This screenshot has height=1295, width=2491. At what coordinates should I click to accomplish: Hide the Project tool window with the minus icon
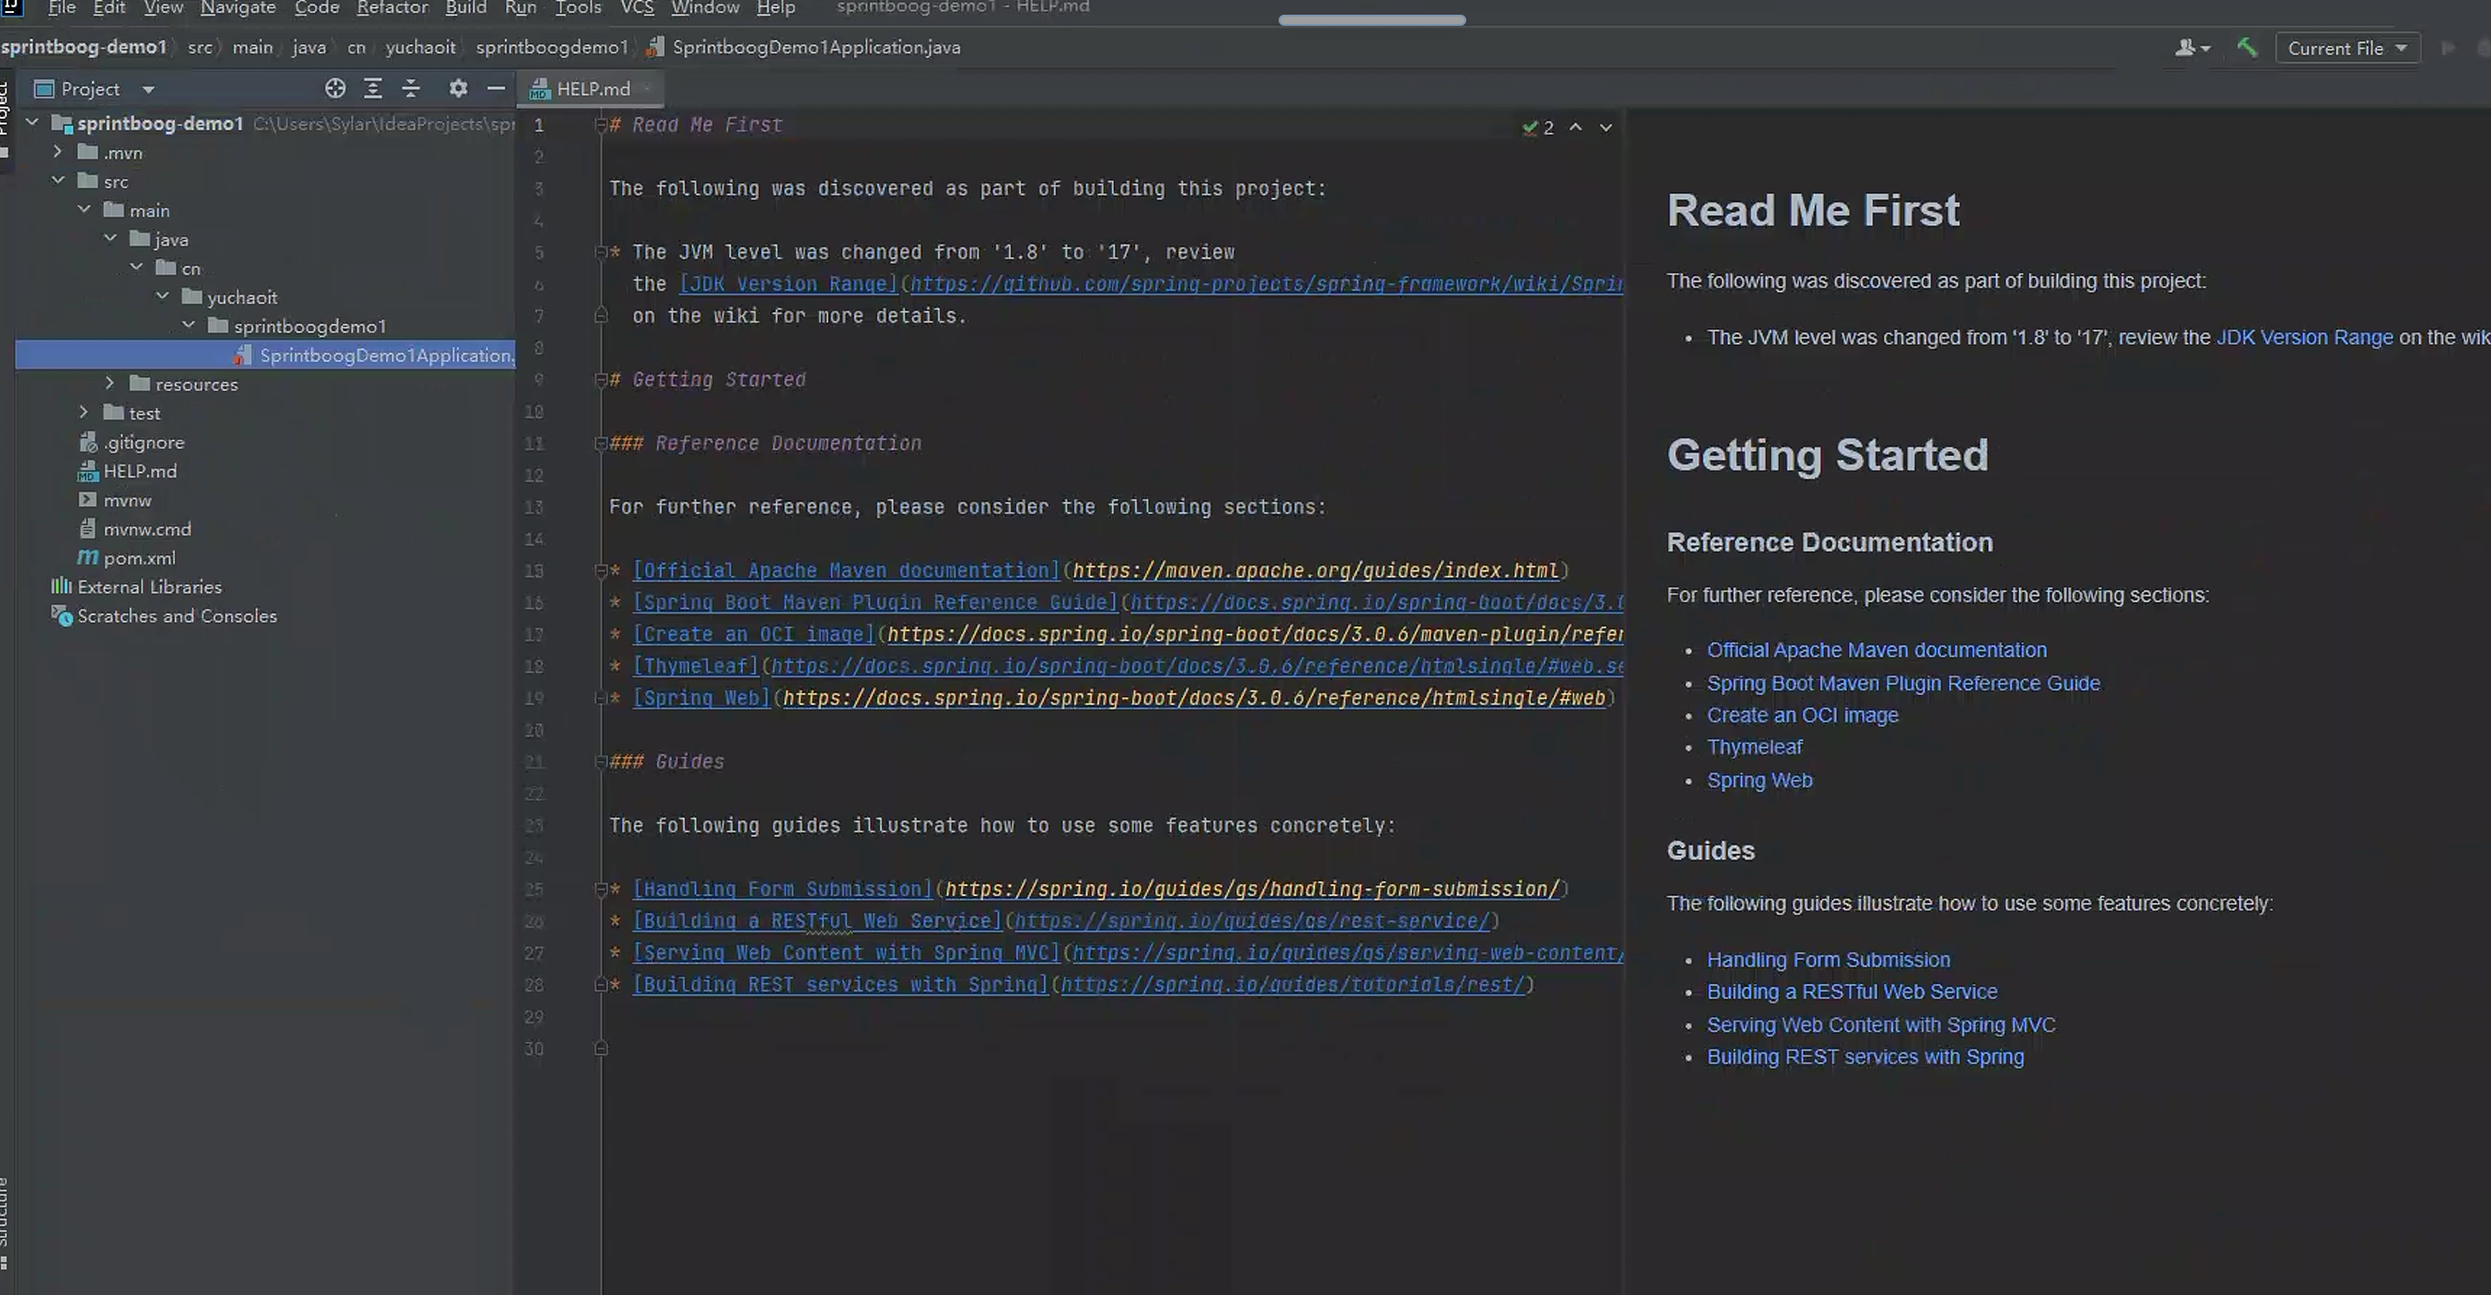496,88
